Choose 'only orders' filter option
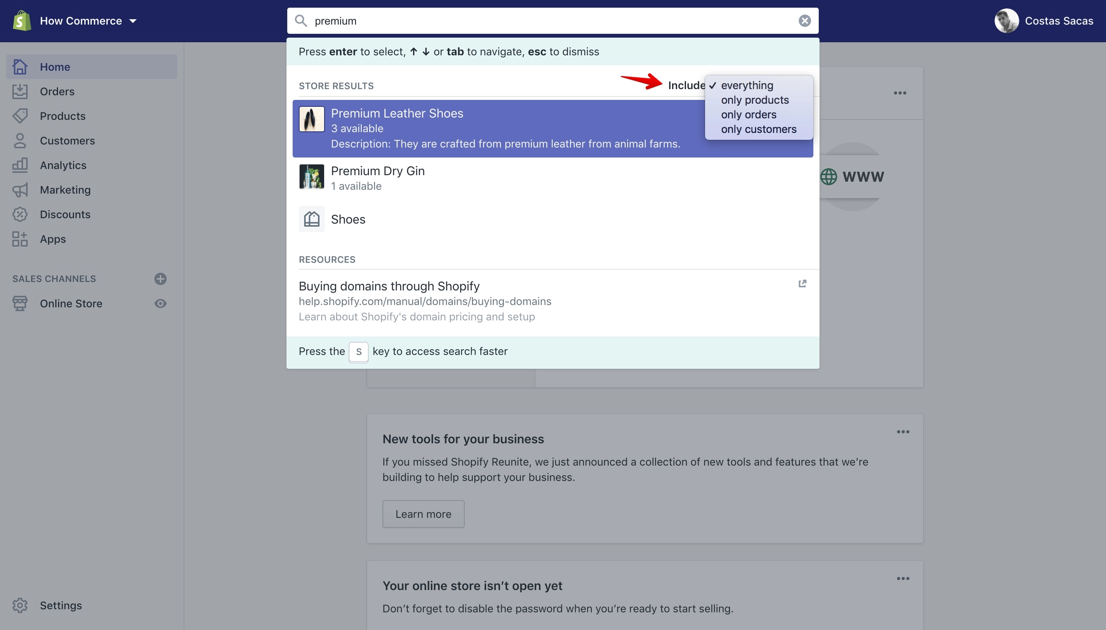This screenshot has height=630, width=1106. point(759,114)
